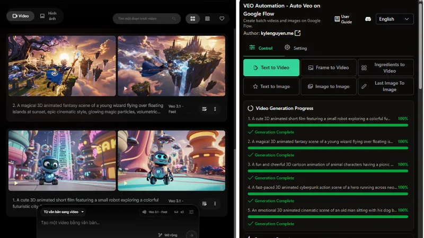Switch to the Hình ảnh (images) view
424x238 pixels.
49,16
